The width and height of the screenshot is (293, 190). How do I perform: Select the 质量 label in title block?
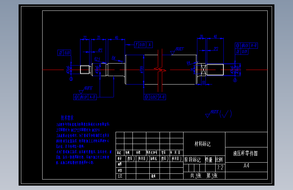click(209, 160)
